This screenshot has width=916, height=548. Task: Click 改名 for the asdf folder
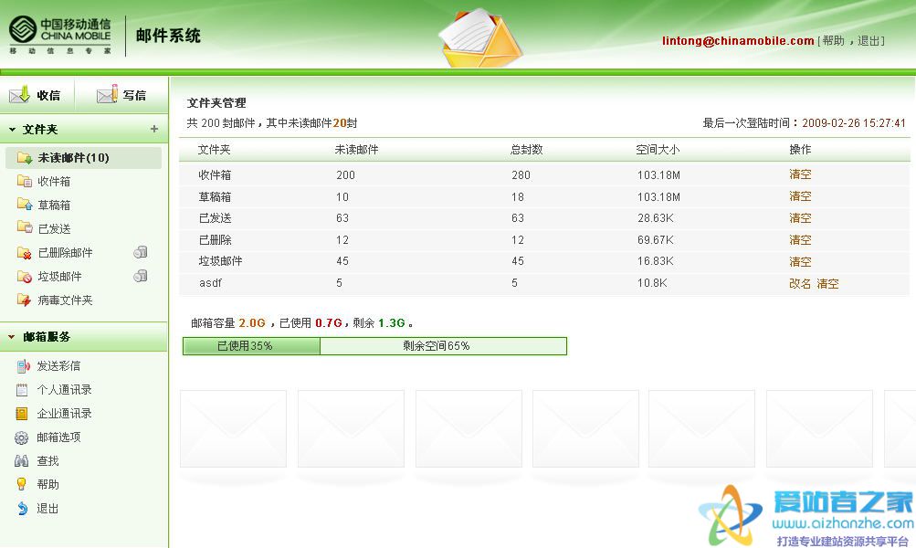[x=800, y=284]
